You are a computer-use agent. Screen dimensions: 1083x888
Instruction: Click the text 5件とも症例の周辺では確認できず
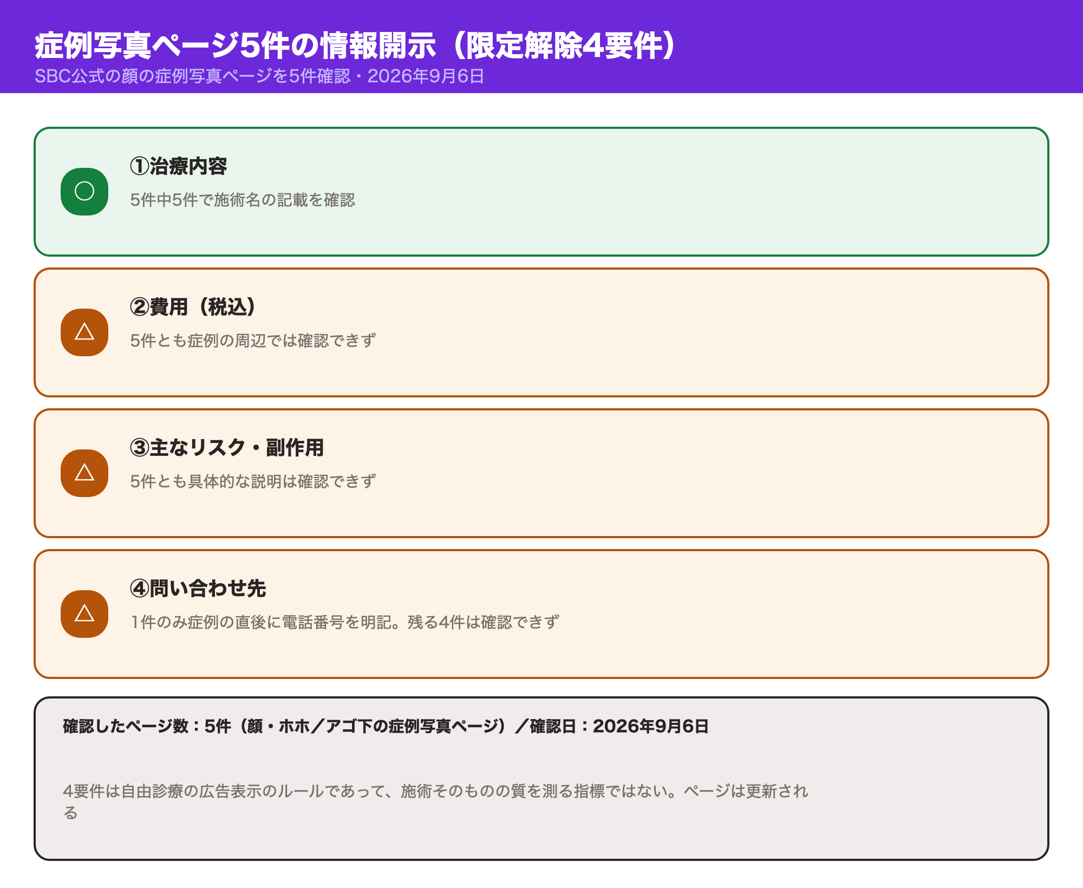pyautogui.click(x=253, y=341)
